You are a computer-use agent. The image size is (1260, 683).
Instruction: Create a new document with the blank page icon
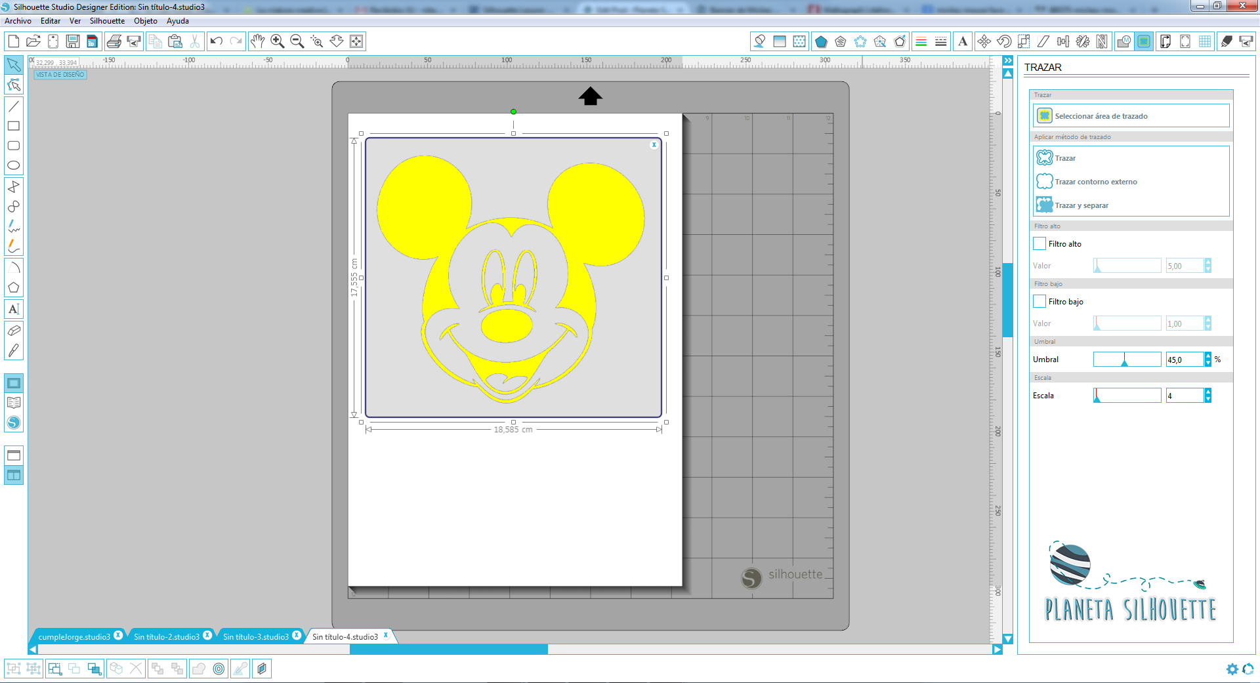point(13,41)
